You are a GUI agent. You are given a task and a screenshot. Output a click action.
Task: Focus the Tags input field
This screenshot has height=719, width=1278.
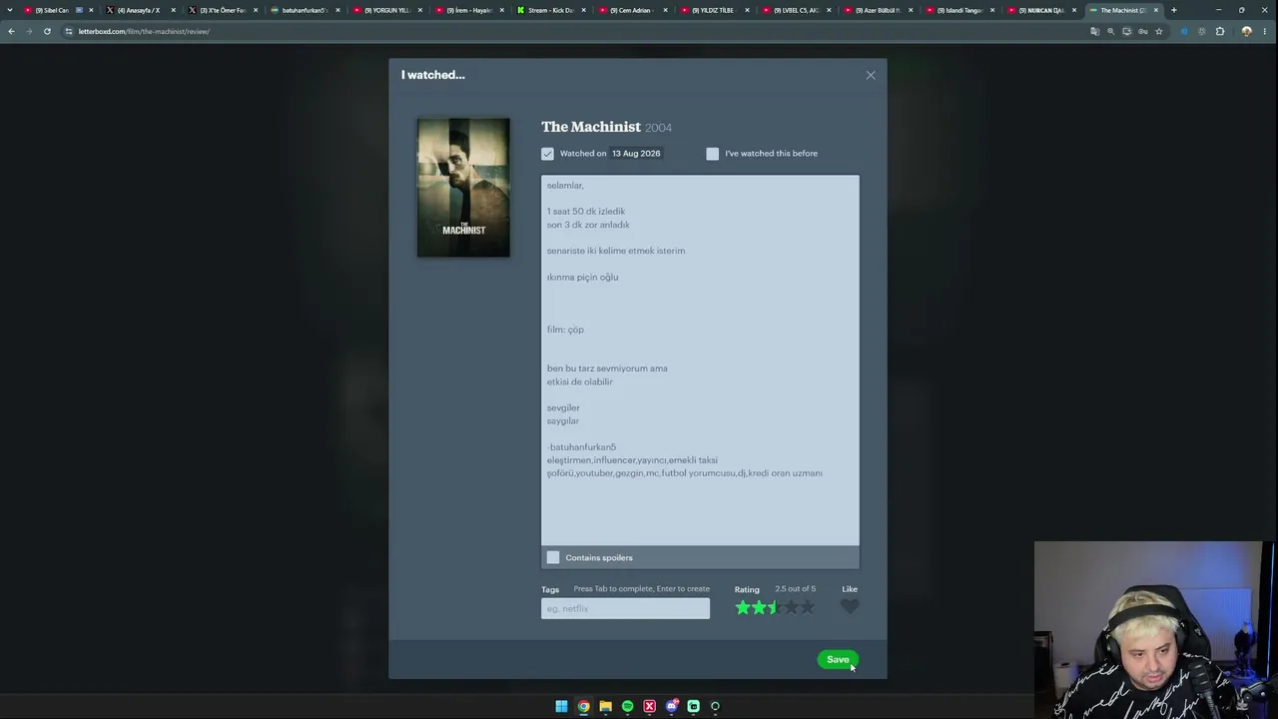(x=625, y=608)
